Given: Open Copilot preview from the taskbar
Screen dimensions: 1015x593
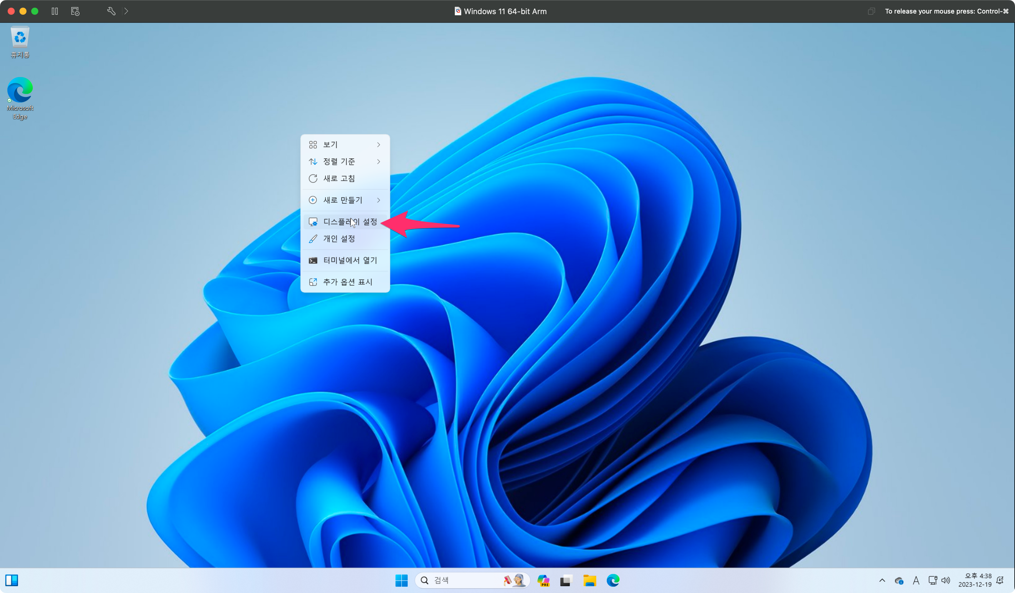Looking at the screenshot, I should tap(543, 580).
